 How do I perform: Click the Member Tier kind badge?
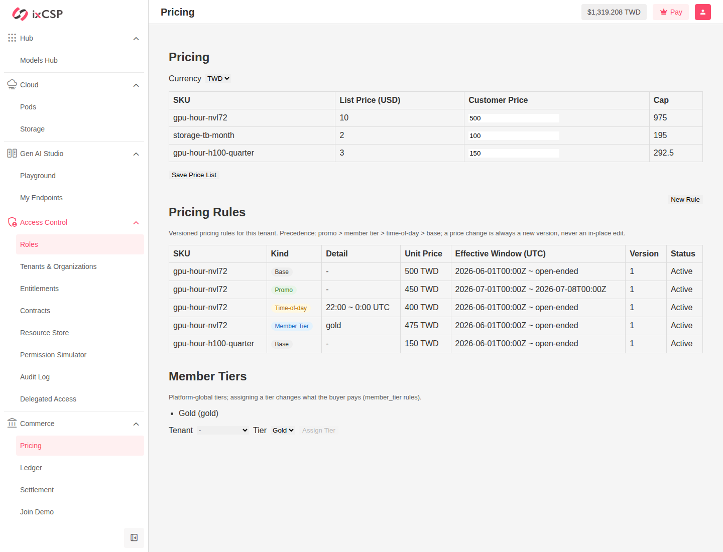click(x=292, y=326)
